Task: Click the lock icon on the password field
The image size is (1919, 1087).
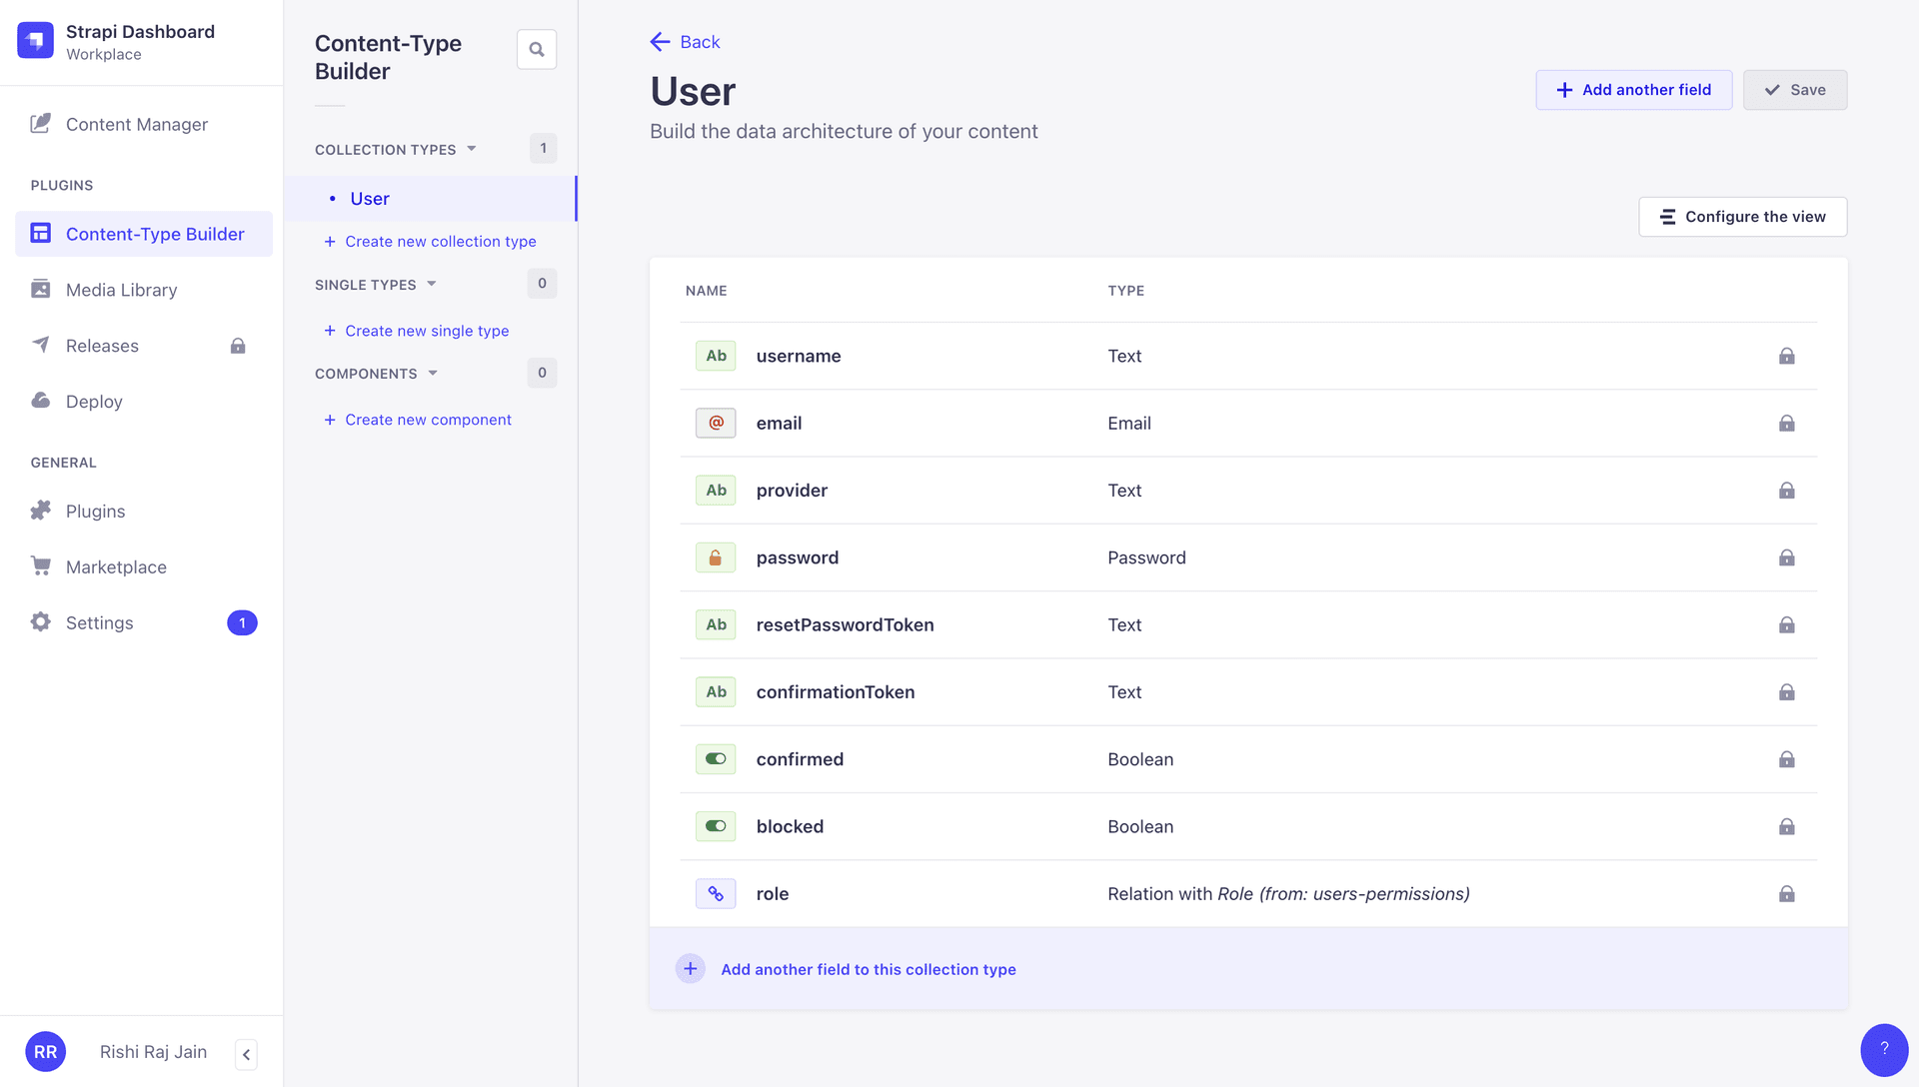Action: tap(1786, 557)
